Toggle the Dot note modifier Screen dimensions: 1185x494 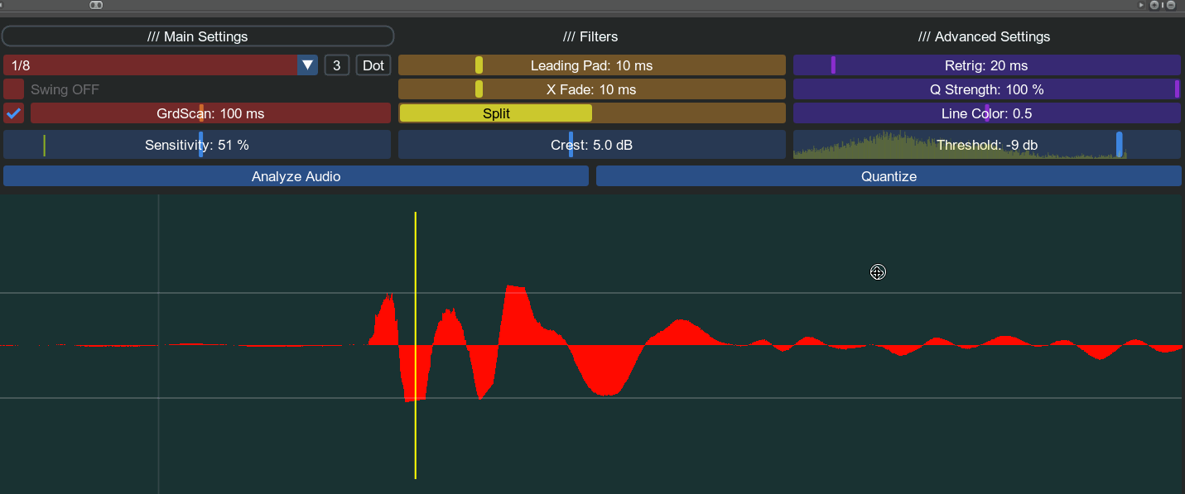pos(373,65)
